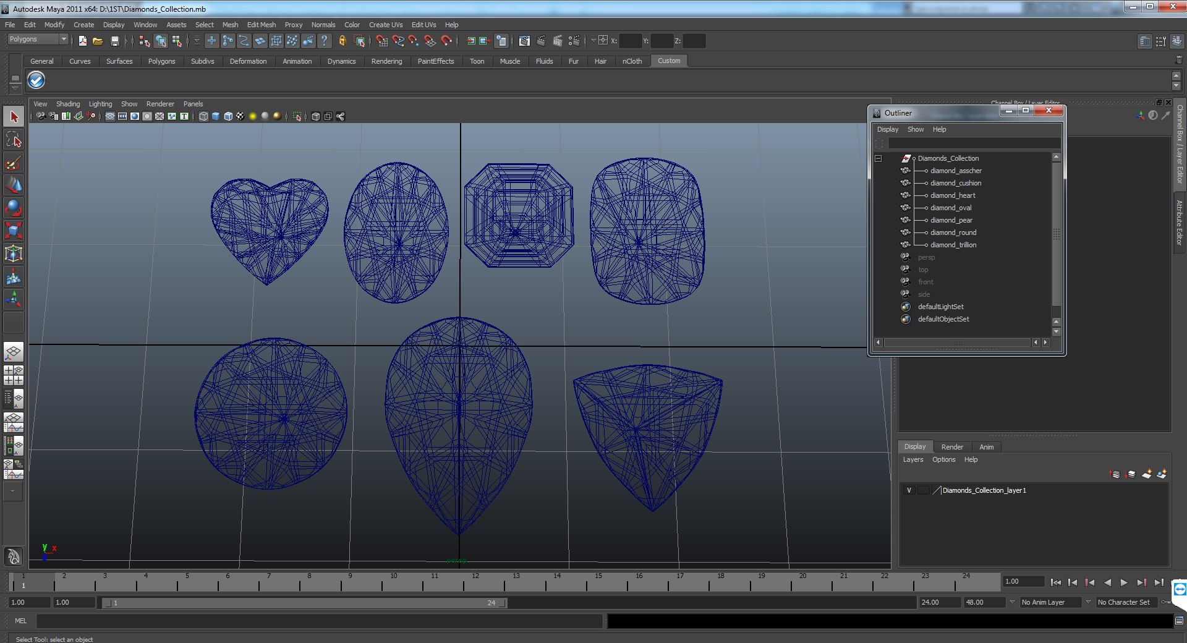Click the Render Current Frame clapperboard

pyautogui.click(x=541, y=41)
